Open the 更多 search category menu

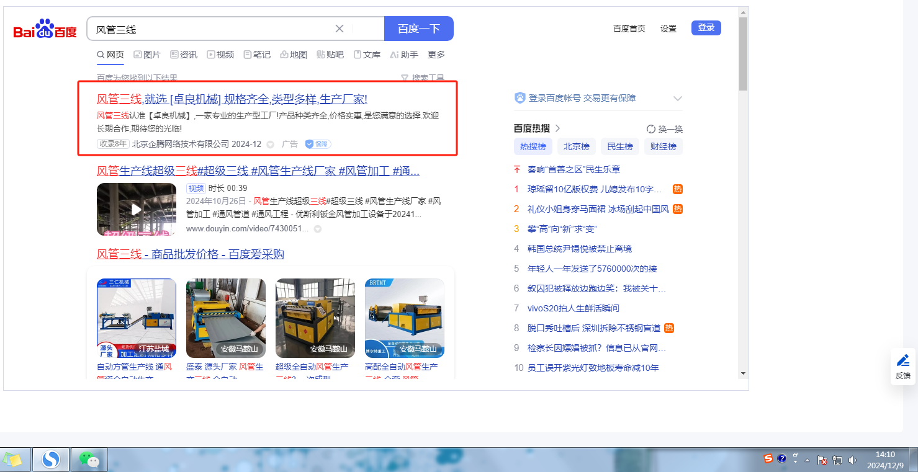click(x=436, y=55)
